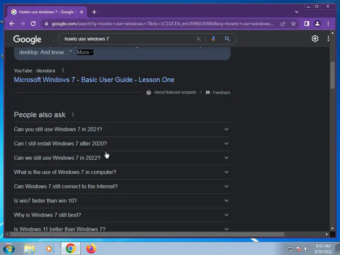Select the 'howto use windows 7' browser tab

pyautogui.click(x=47, y=12)
